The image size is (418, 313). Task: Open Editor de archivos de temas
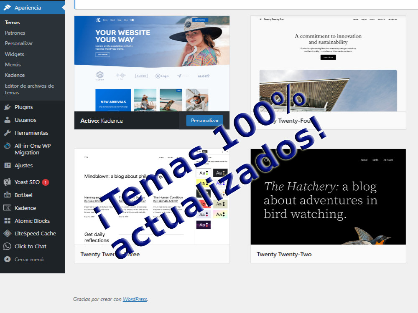[x=29, y=89]
